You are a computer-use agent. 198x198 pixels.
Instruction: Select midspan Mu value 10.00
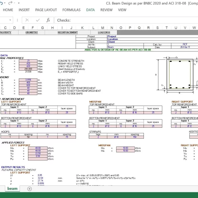click(125, 148)
